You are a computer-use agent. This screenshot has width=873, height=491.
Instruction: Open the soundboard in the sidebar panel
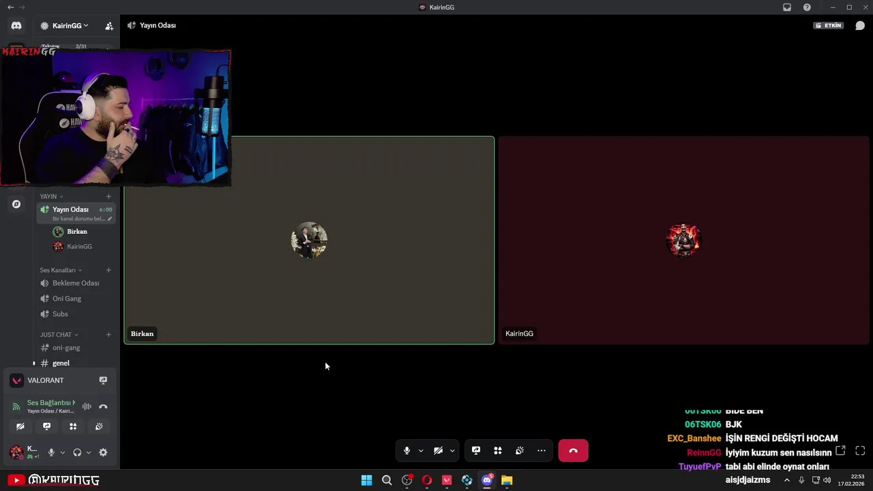pyautogui.click(x=99, y=426)
